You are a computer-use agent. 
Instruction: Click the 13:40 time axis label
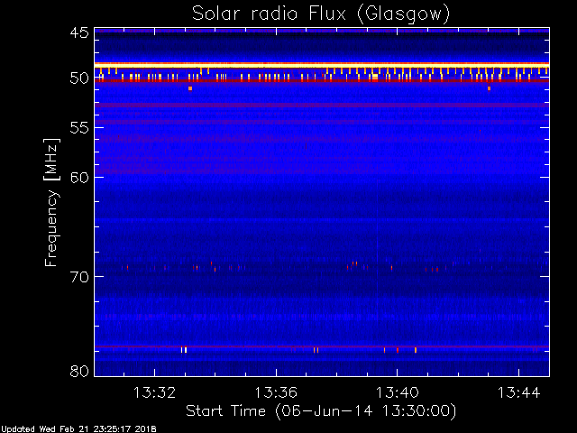coord(397,392)
